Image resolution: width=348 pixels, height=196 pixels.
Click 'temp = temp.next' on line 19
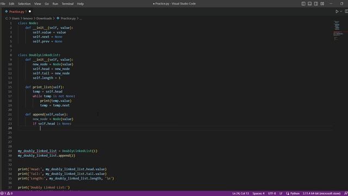click(x=55, y=105)
